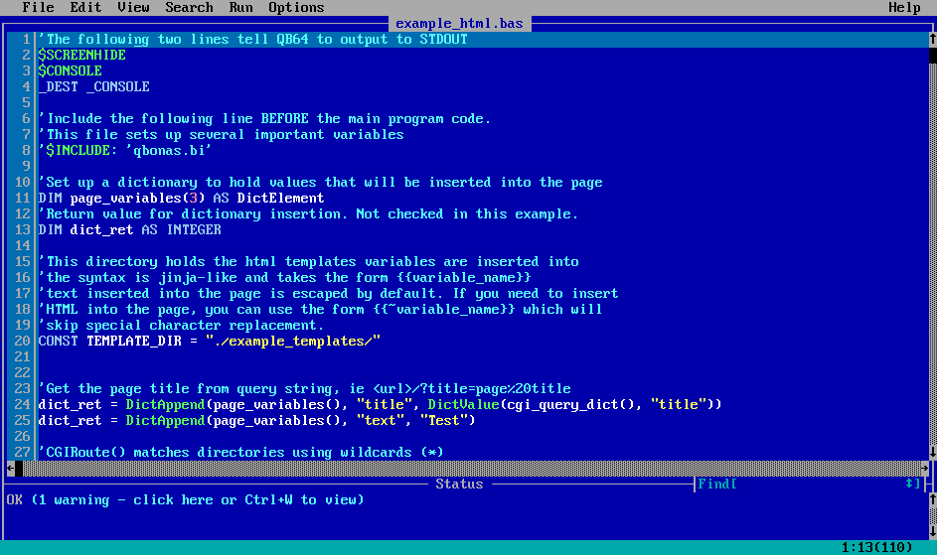Open the File menu

(x=38, y=8)
